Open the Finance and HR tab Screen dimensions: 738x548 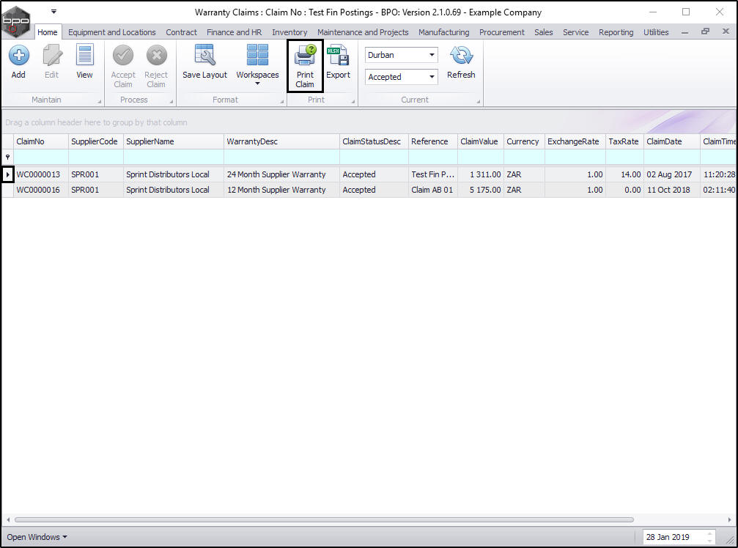click(x=235, y=32)
